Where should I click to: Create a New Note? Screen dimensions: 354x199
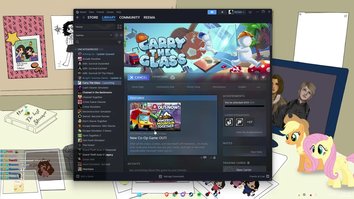click(256, 152)
